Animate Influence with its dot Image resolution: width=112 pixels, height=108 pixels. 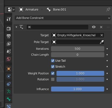107,89
